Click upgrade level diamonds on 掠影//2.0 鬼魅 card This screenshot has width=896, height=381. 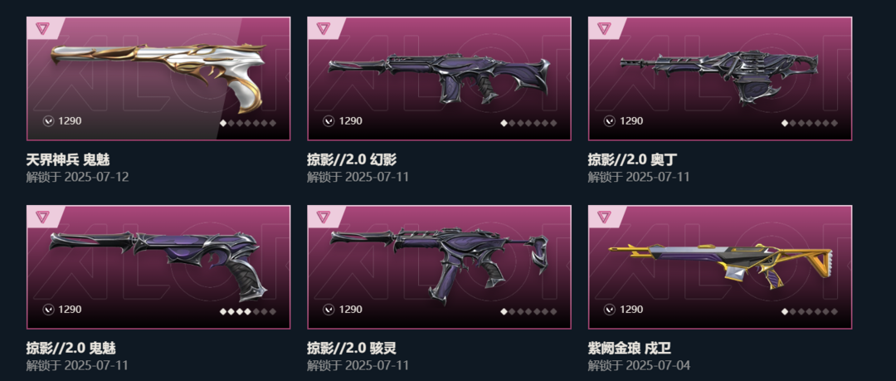(248, 312)
